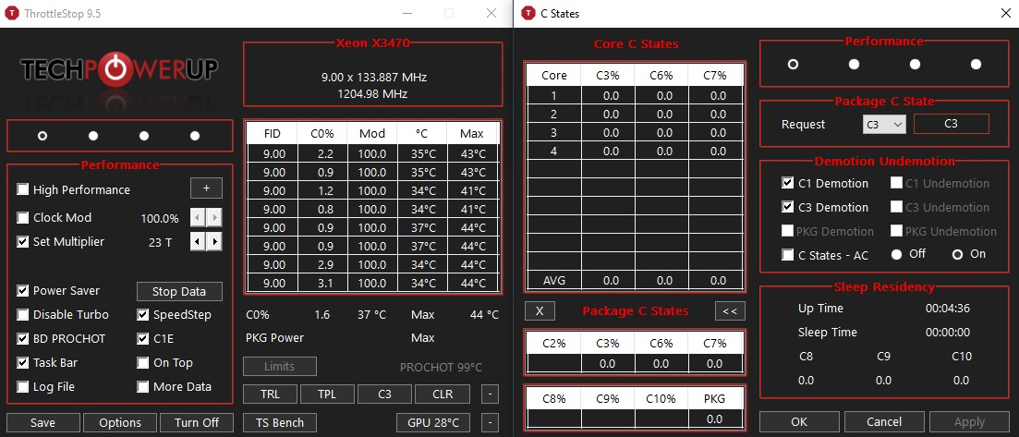Select the Off radio button for C States

tap(897, 254)
